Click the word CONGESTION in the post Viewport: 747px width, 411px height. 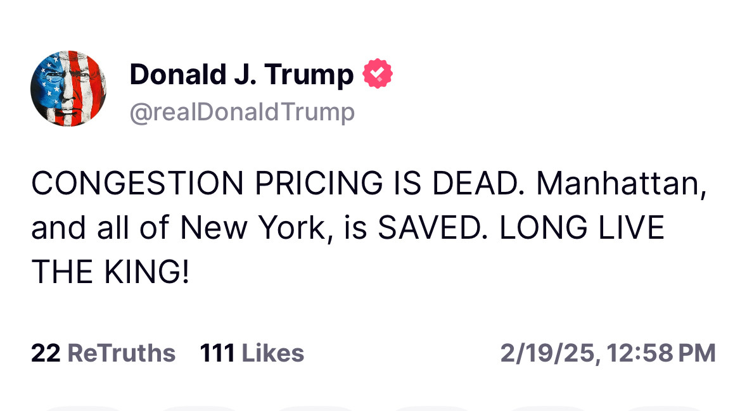click(137, 183)
